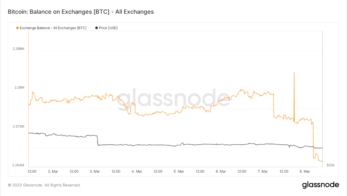This screenshot has width=347, height=196.
Task: Click the 2. Mar date label
Action: tap(53, 171)
